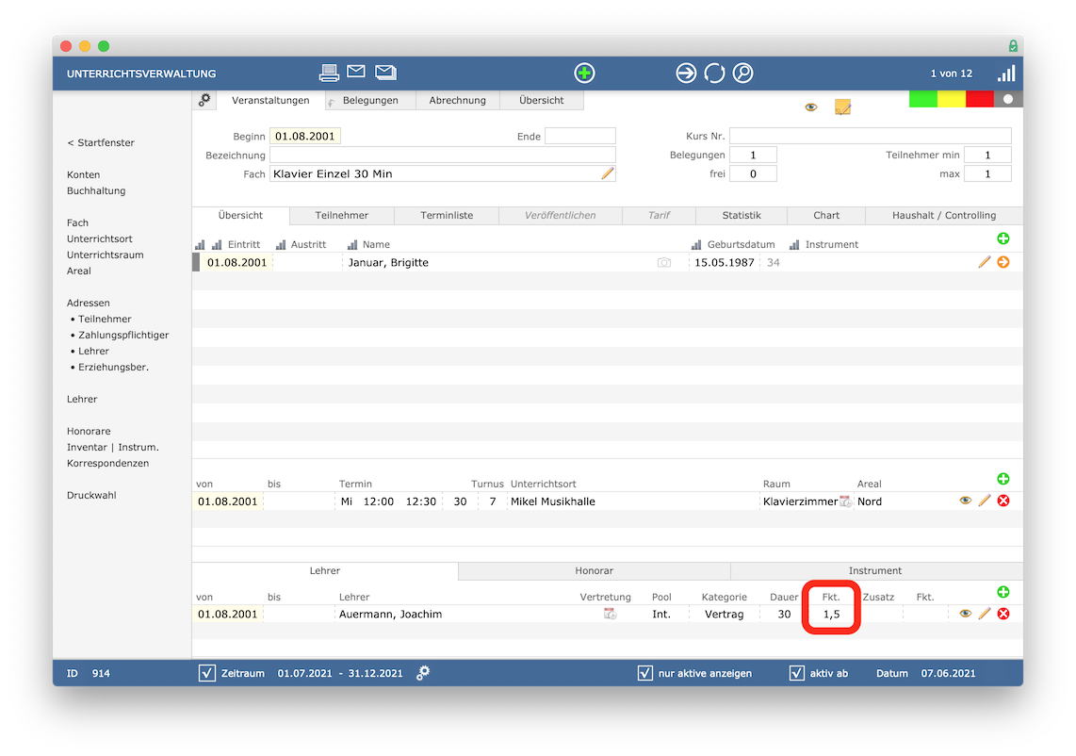The width and height of the screenshot is (1076, 756).
Task: Go to Januar, Brigitte record orange arrow
Action: tap(1003, 262)
